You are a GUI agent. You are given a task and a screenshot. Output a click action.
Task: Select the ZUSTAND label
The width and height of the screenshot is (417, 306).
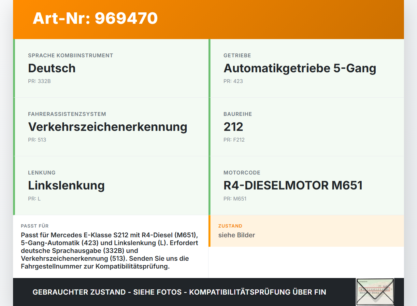pos(230,226)
